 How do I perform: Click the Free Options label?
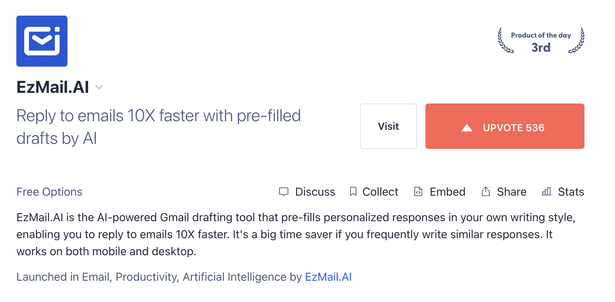point(49,192)
